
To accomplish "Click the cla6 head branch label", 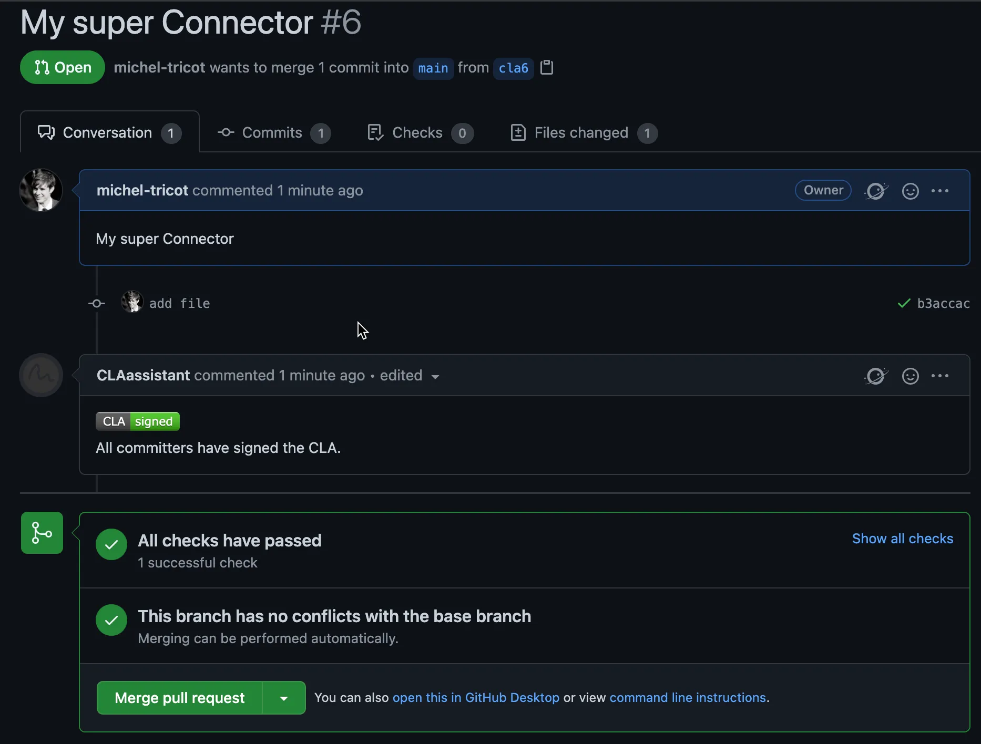I will point(513,68).
